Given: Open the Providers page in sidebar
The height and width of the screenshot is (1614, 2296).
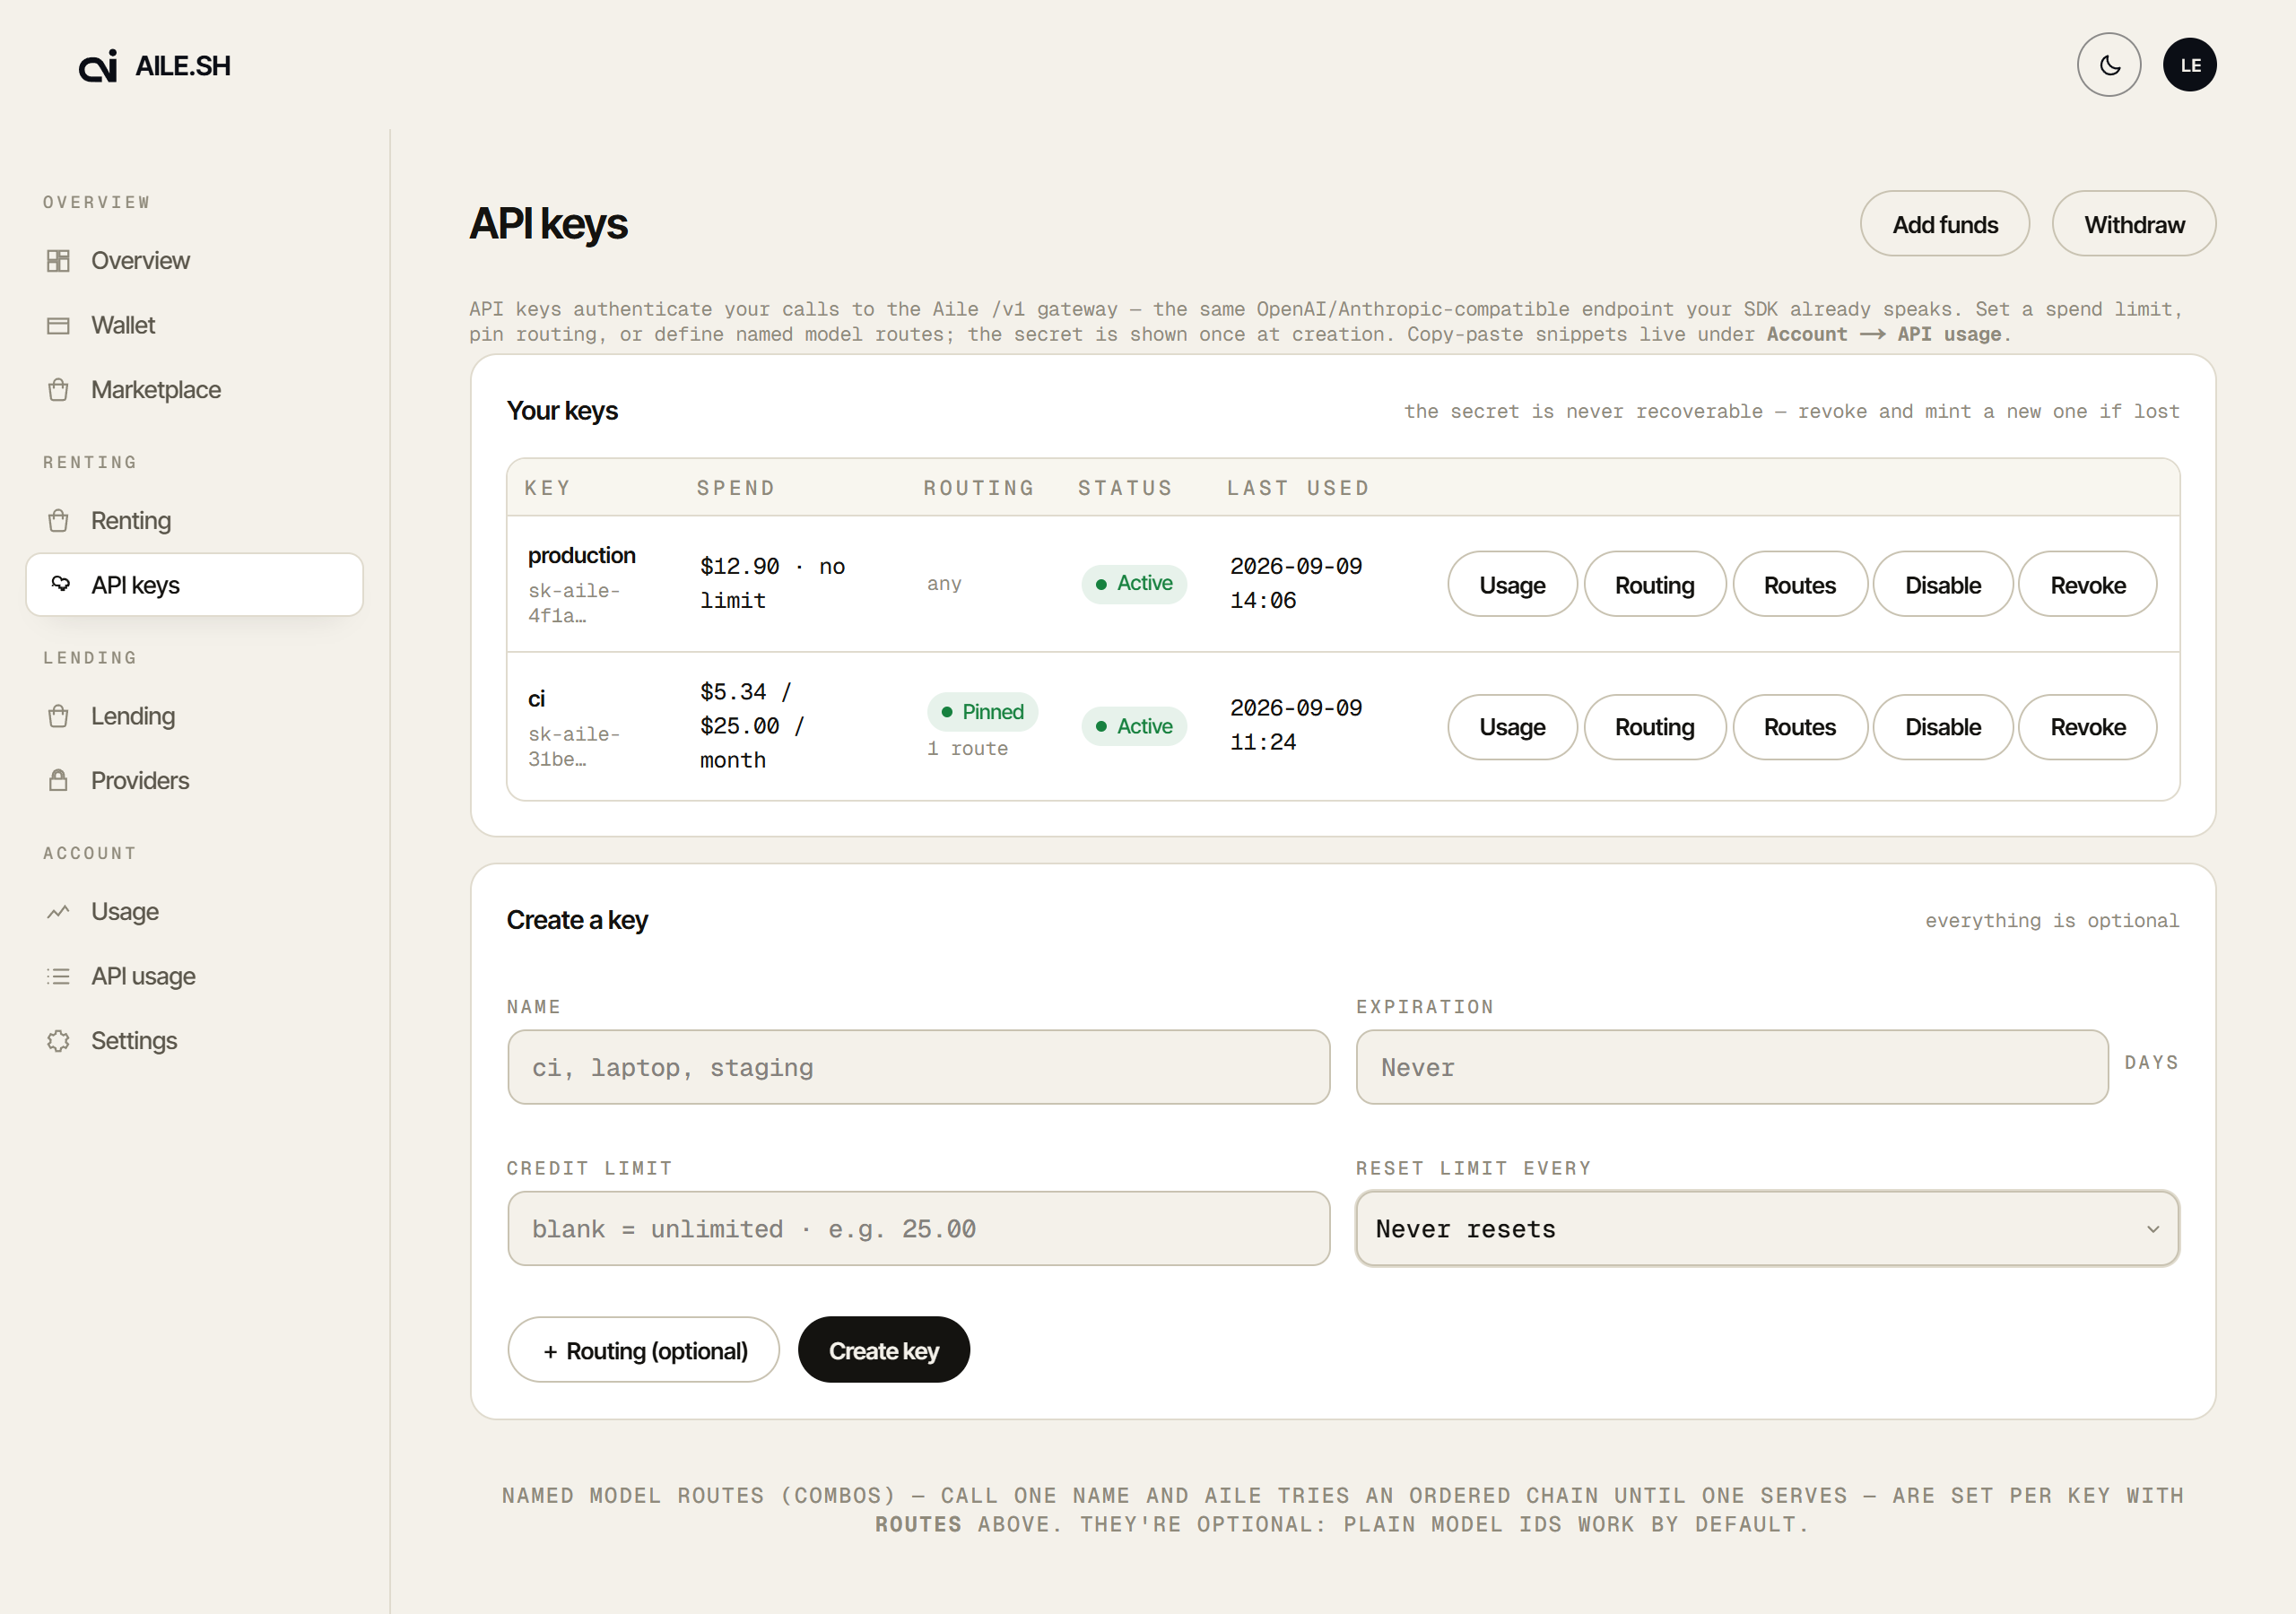Looking at the screenshot, I should [194, 780].
